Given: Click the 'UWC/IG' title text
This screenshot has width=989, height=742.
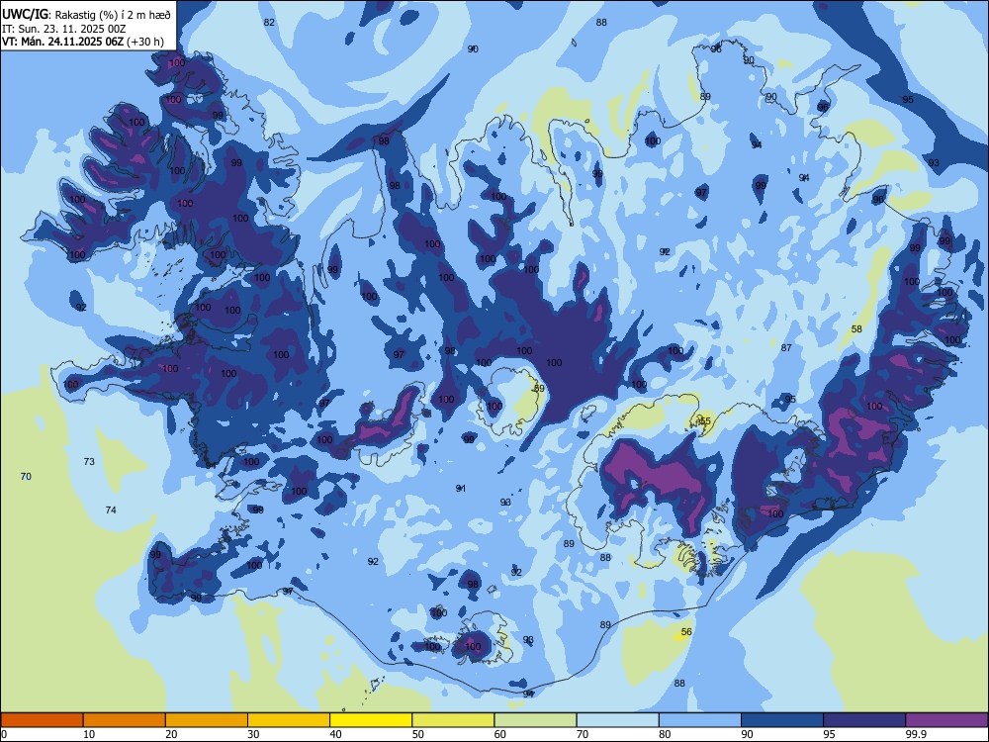Looking at the screenshot, I should click(x=25, y=15).
